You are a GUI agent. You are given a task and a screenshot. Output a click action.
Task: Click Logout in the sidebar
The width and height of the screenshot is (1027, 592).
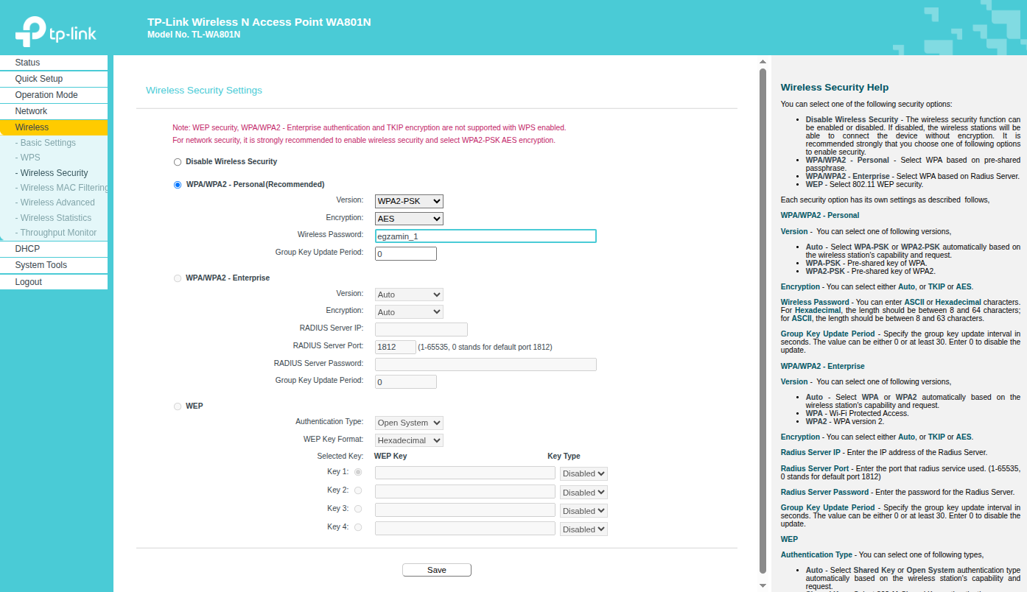[54, 282]
